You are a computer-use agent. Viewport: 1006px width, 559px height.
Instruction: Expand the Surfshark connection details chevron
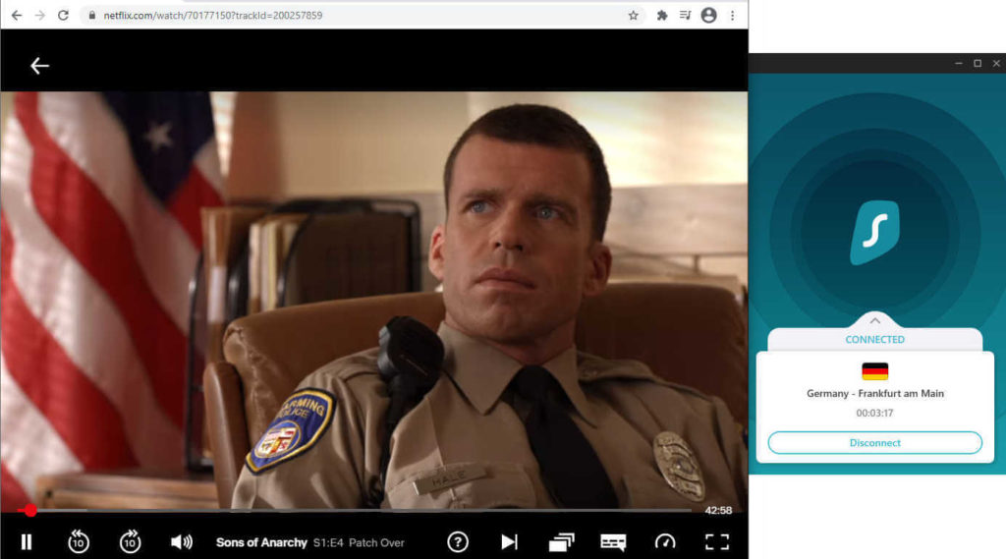click(x=874, y=320)
